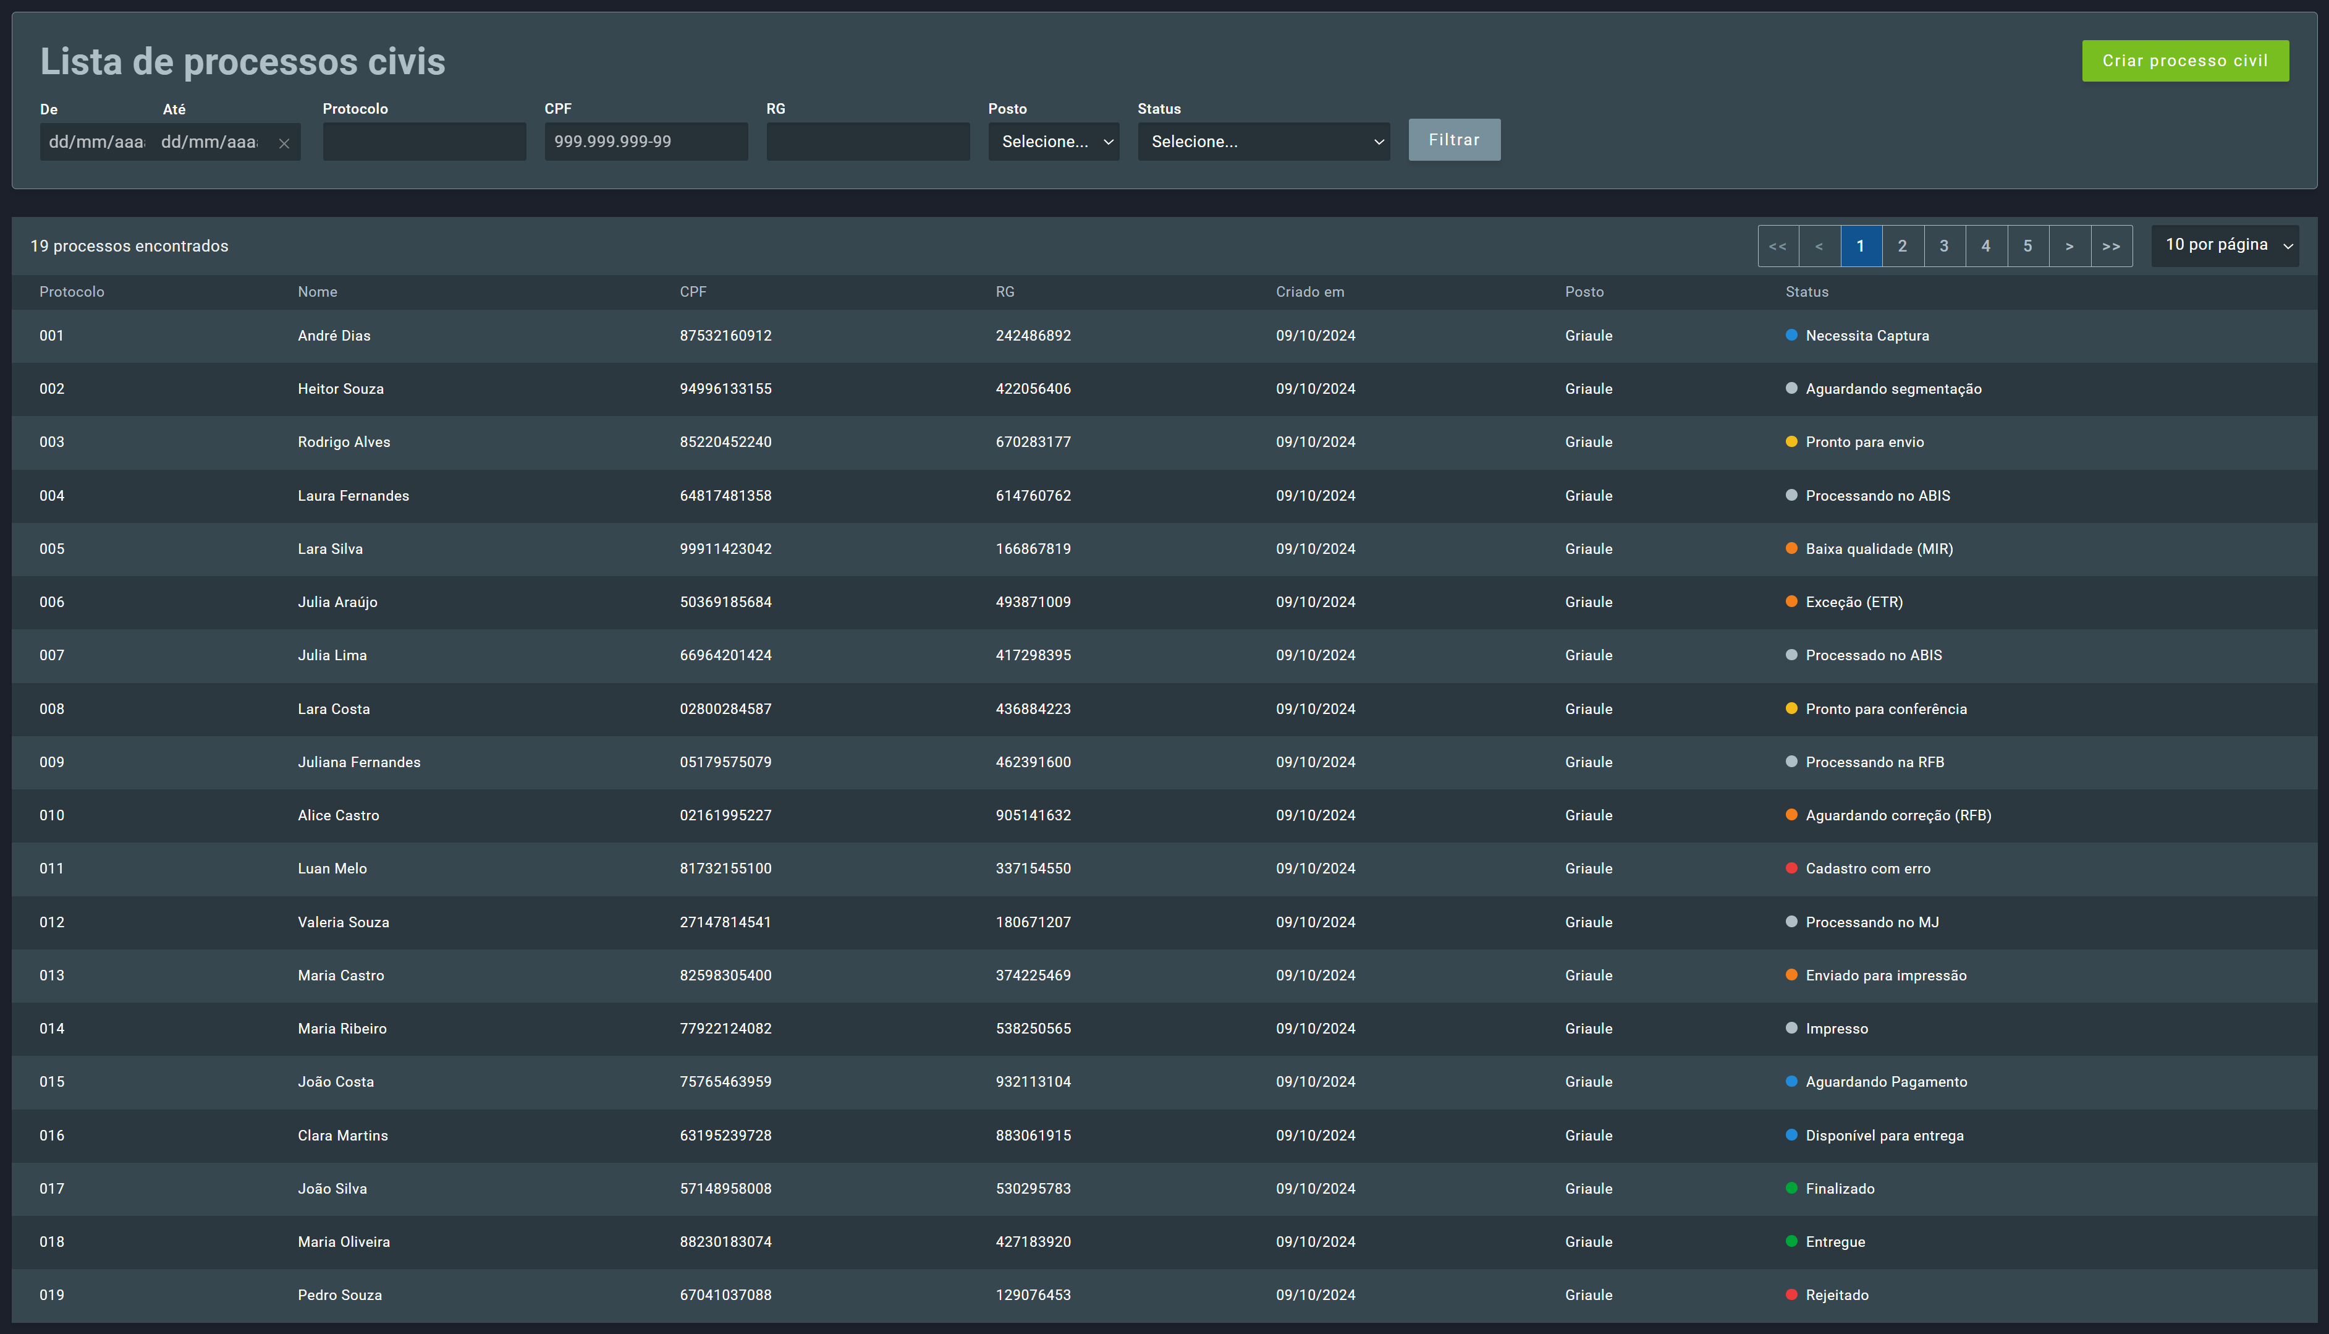Screen dimensions: 2329x1334
Task: Select page 3 in pagination
Action: point(1945,247)
